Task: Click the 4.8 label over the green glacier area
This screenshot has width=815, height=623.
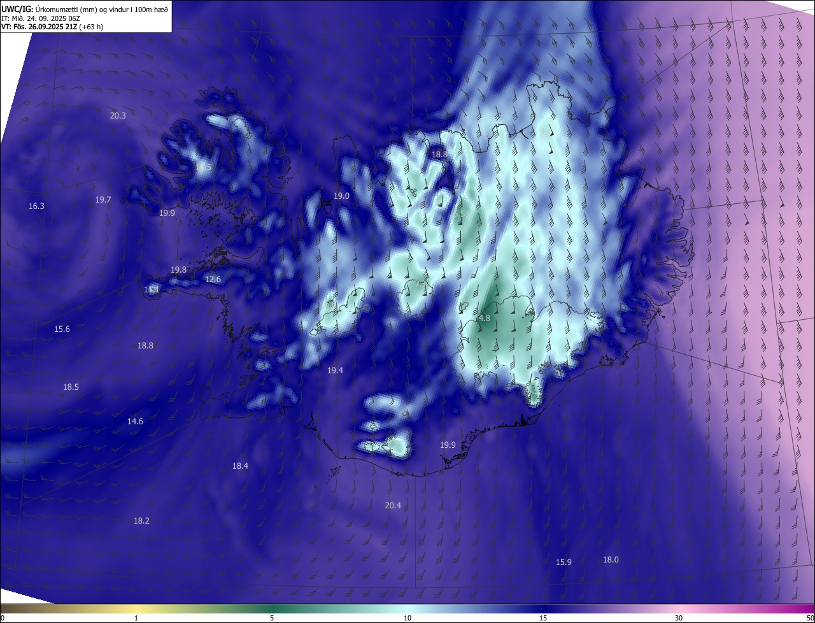Action: [484, 319]
